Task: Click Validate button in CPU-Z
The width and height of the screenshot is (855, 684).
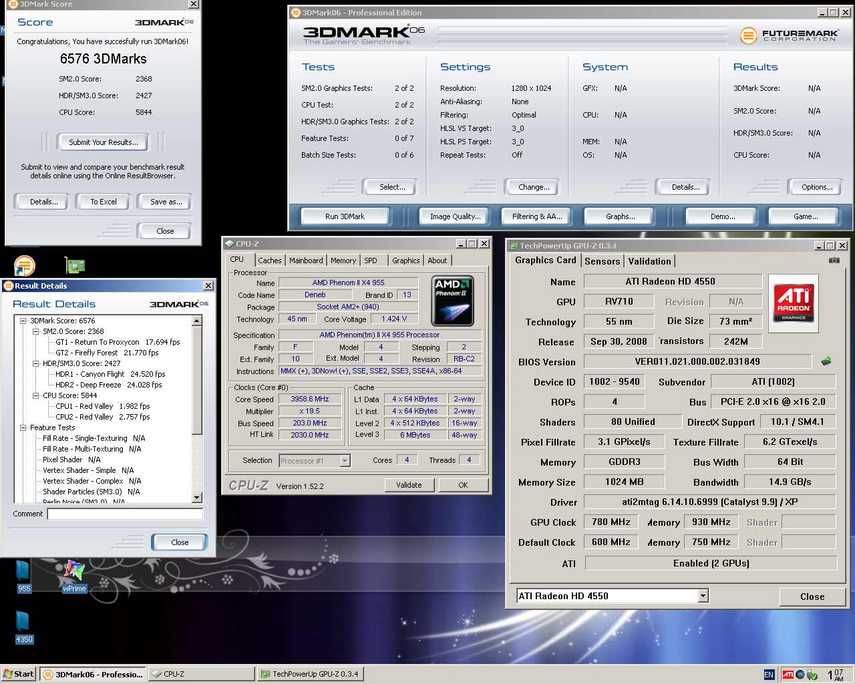Action: [x=409, y=485]
